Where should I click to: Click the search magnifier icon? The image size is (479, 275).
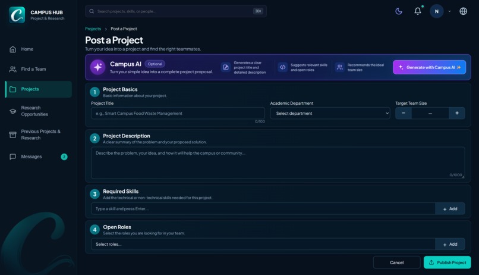click(x=92, y=11)
